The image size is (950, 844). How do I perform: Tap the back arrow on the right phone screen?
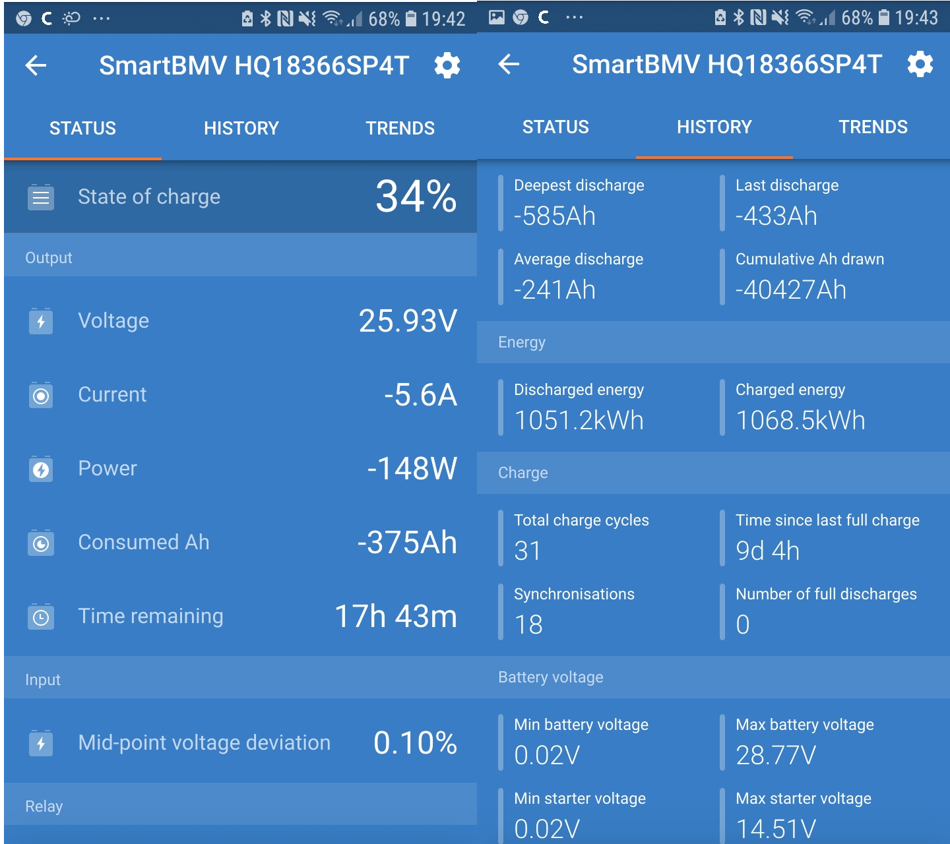point(509,64)
